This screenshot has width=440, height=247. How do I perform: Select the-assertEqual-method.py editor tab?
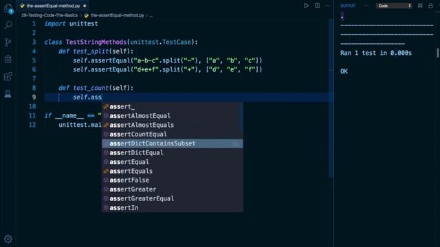pyautogui.click(x=54, y=5)
